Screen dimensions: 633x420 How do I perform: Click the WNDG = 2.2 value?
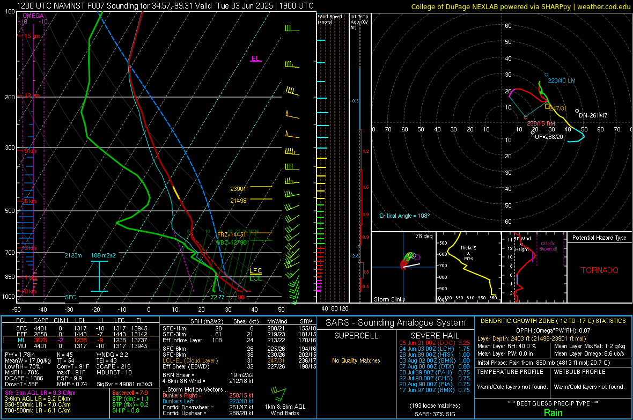click(x=112, y=355)
